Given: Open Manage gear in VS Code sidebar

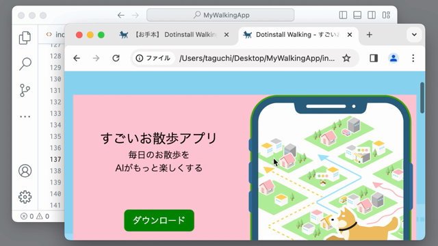Looking at the screenshot, I should 25,197.
